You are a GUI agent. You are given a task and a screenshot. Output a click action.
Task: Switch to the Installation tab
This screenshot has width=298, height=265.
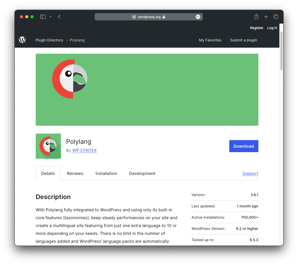click(106, 173)
